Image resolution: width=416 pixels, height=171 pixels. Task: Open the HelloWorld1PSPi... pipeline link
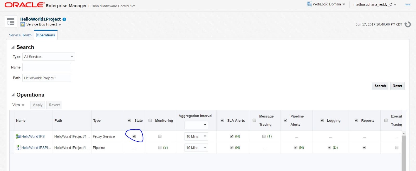[36, 148]
